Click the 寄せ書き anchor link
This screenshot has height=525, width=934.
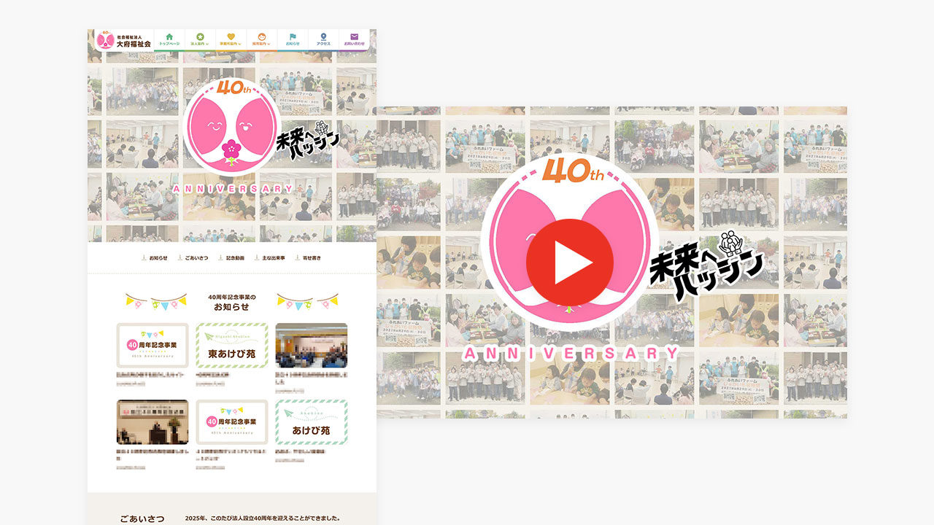pos(311,258)
